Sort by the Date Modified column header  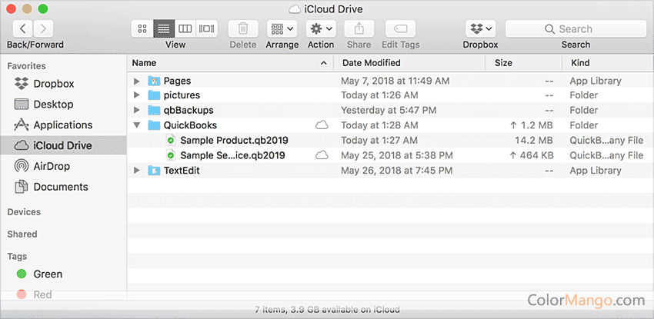tap(409, 63)
